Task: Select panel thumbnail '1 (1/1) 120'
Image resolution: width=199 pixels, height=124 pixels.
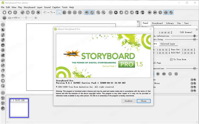Action: [x=19, y=108]
